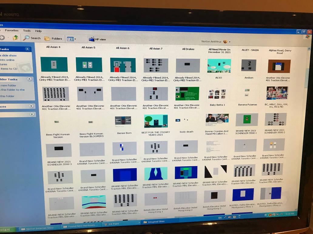Switch to Intupted Sites folder taskbar item

[160, 222]
